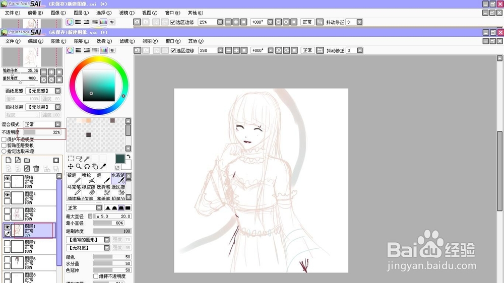Screen dimensions: 504x283
Task: Click 正常 button in back window toolbar
Action: 307,22
